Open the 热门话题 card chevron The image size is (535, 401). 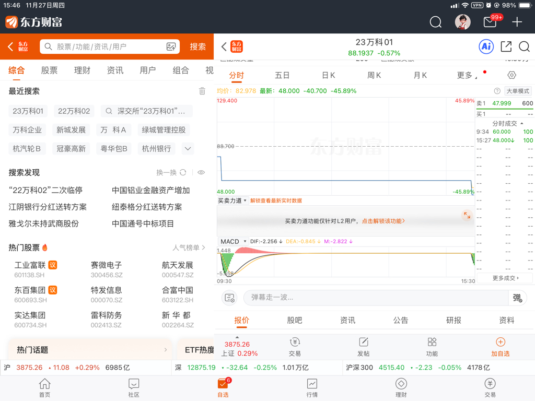[x=166, y=350]
